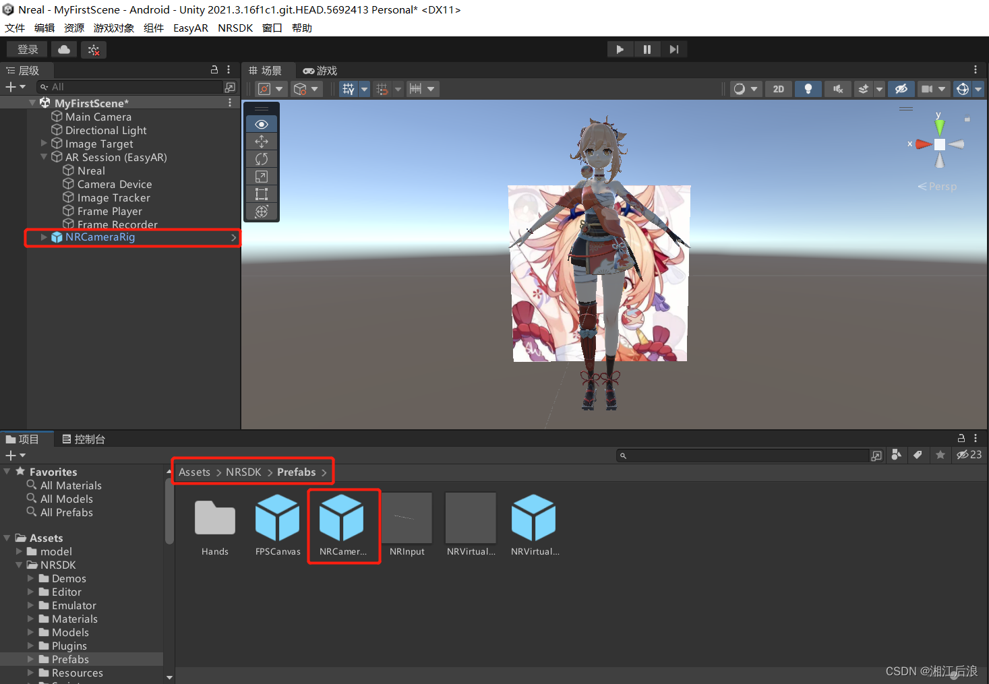Toggle hidden objects visibility in scene
The width and height of the screenshot is (989, 684).
coord(901,89)
